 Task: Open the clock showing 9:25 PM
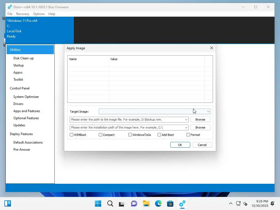(x=260, y=203)
